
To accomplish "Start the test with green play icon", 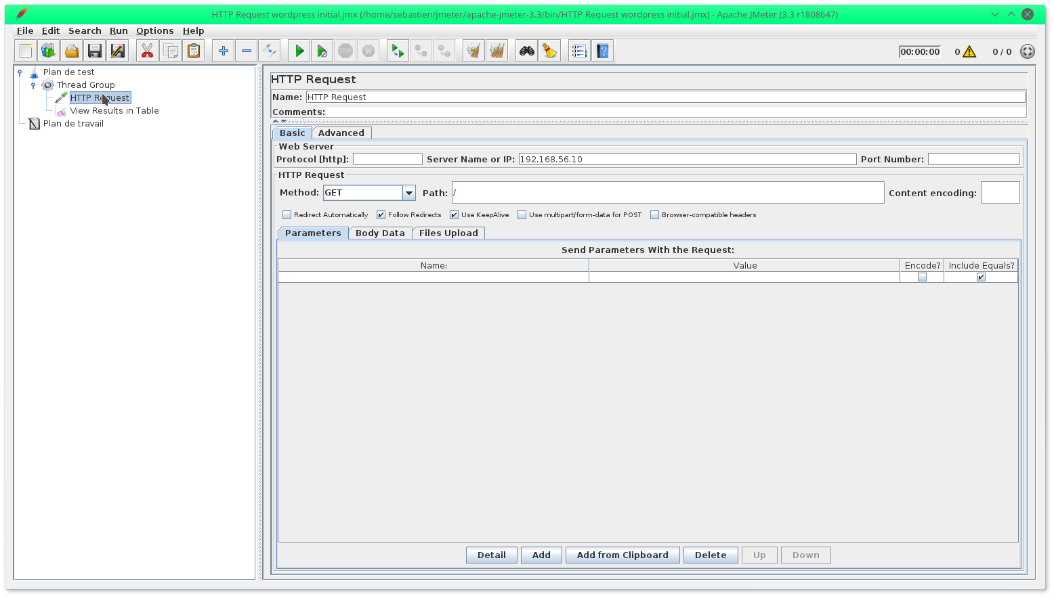I will coord(299,51).
